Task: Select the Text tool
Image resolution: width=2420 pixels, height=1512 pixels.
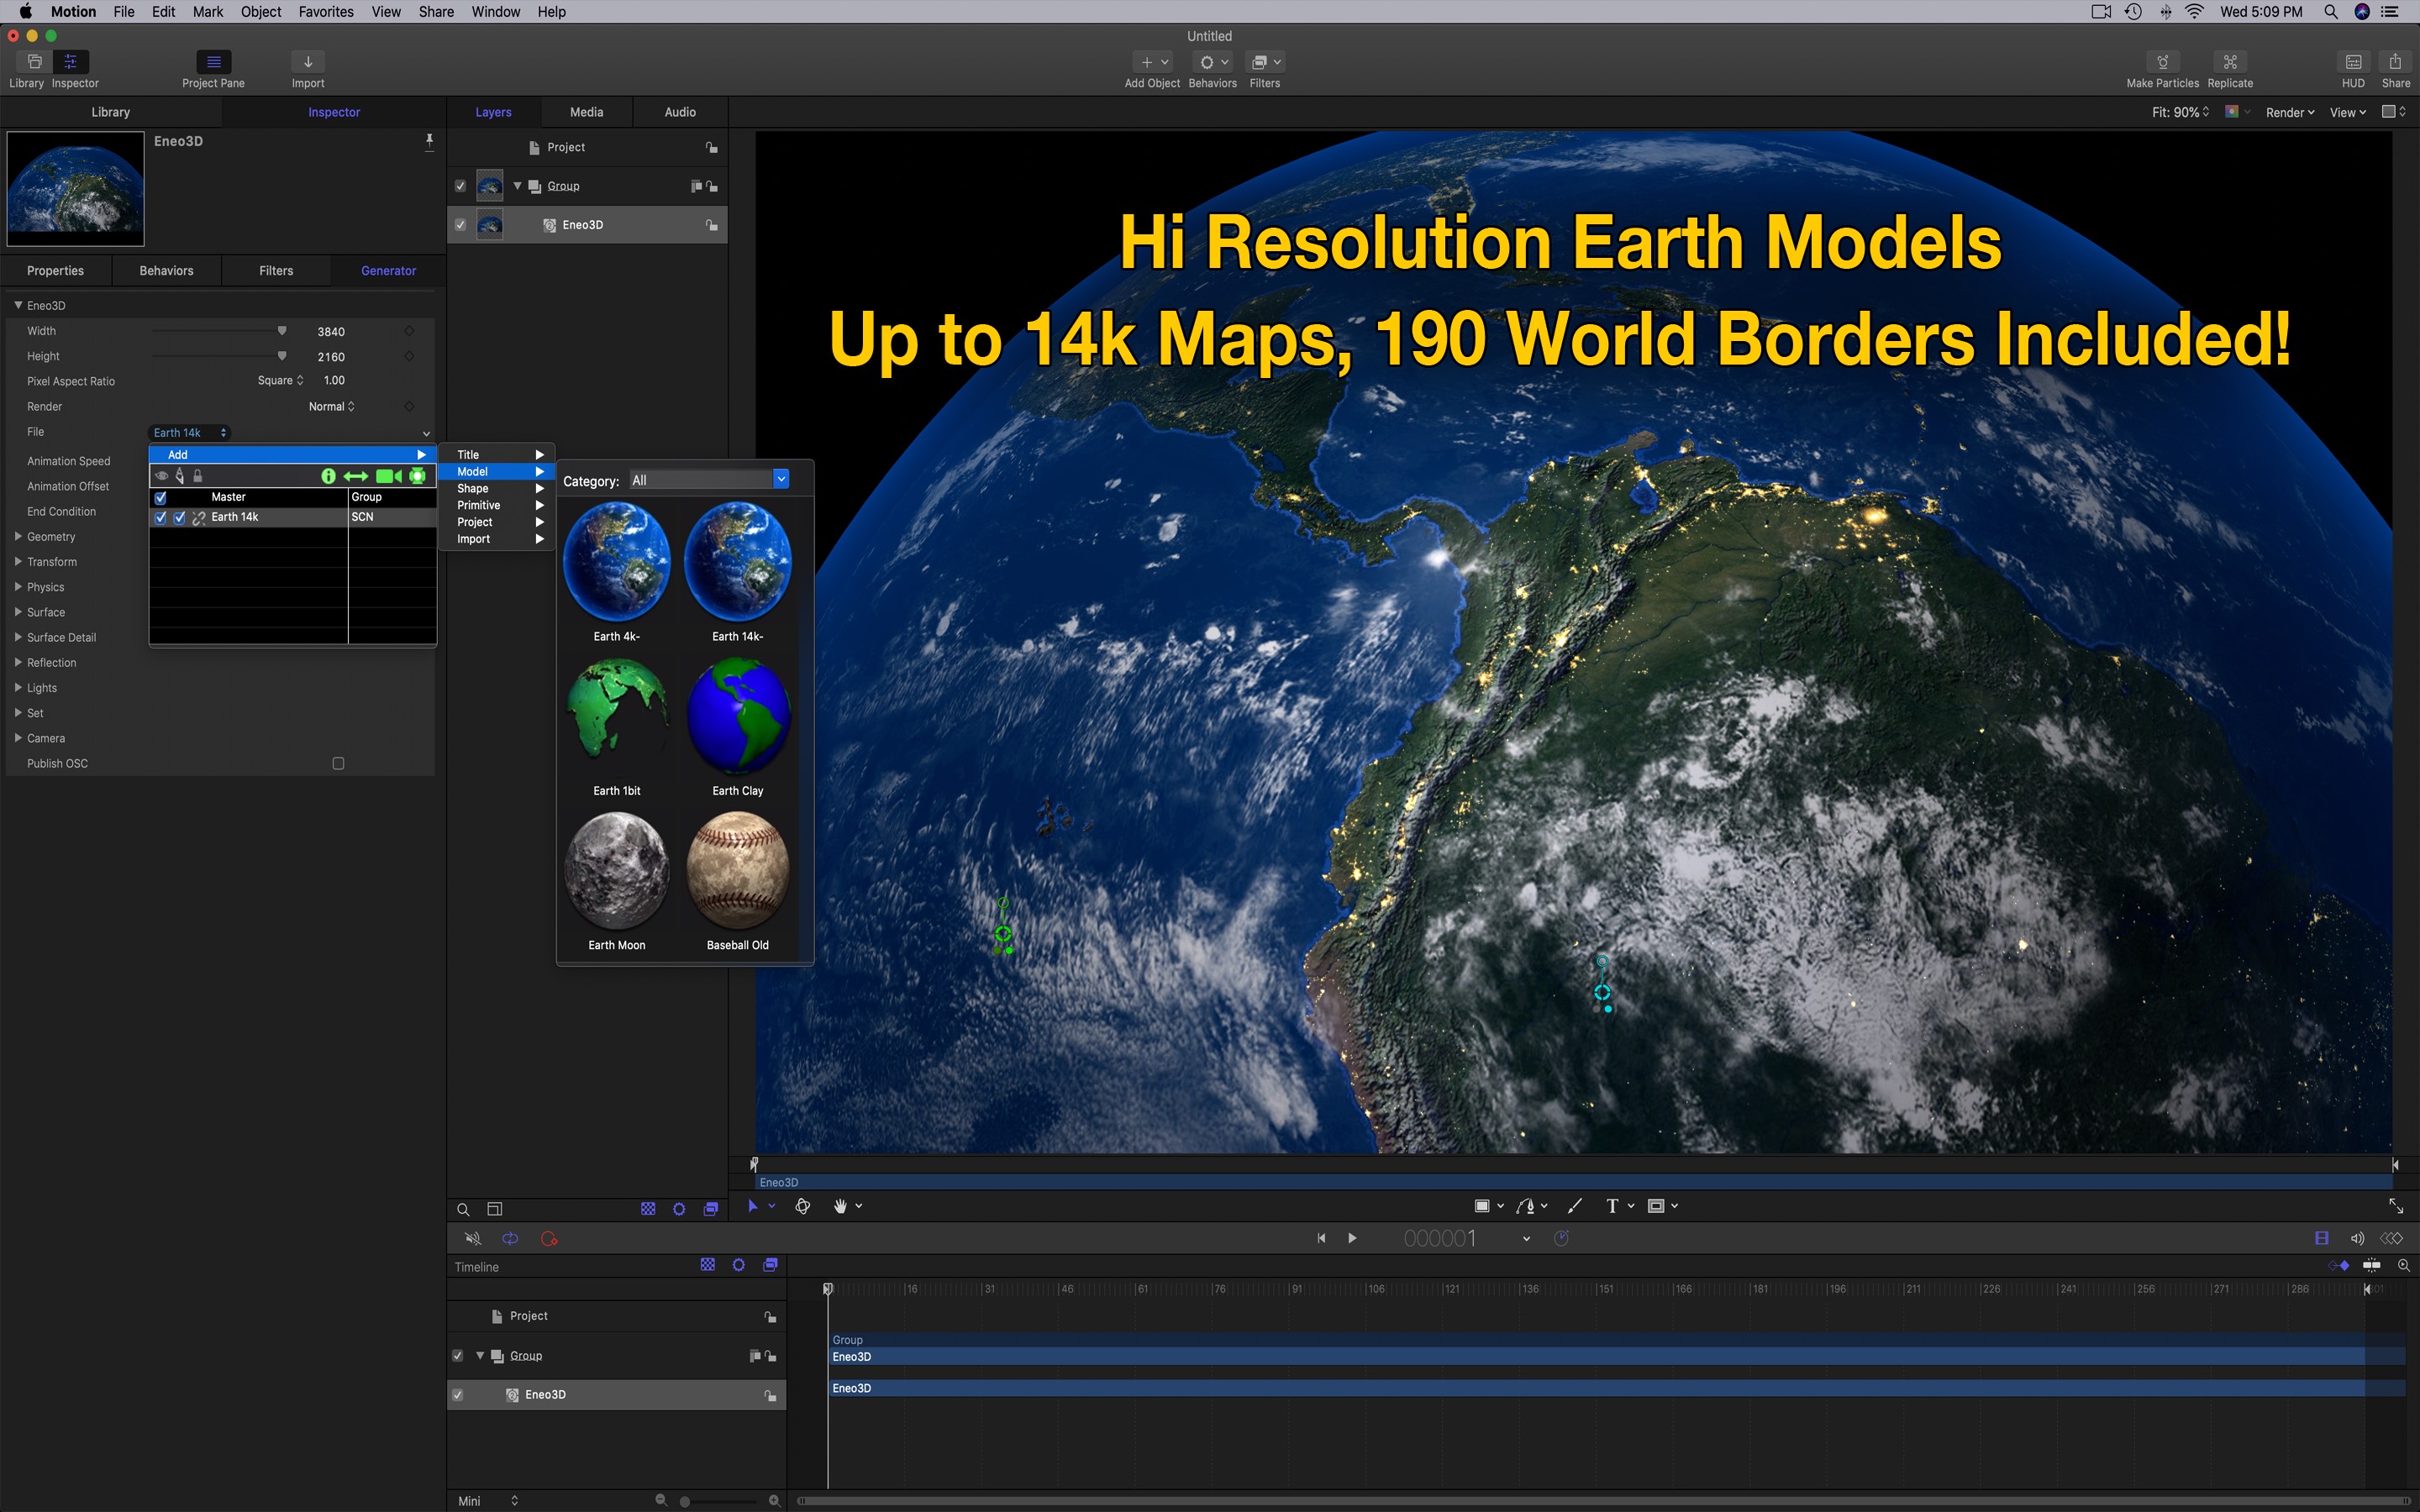Action: (x=1611, y=1206)
